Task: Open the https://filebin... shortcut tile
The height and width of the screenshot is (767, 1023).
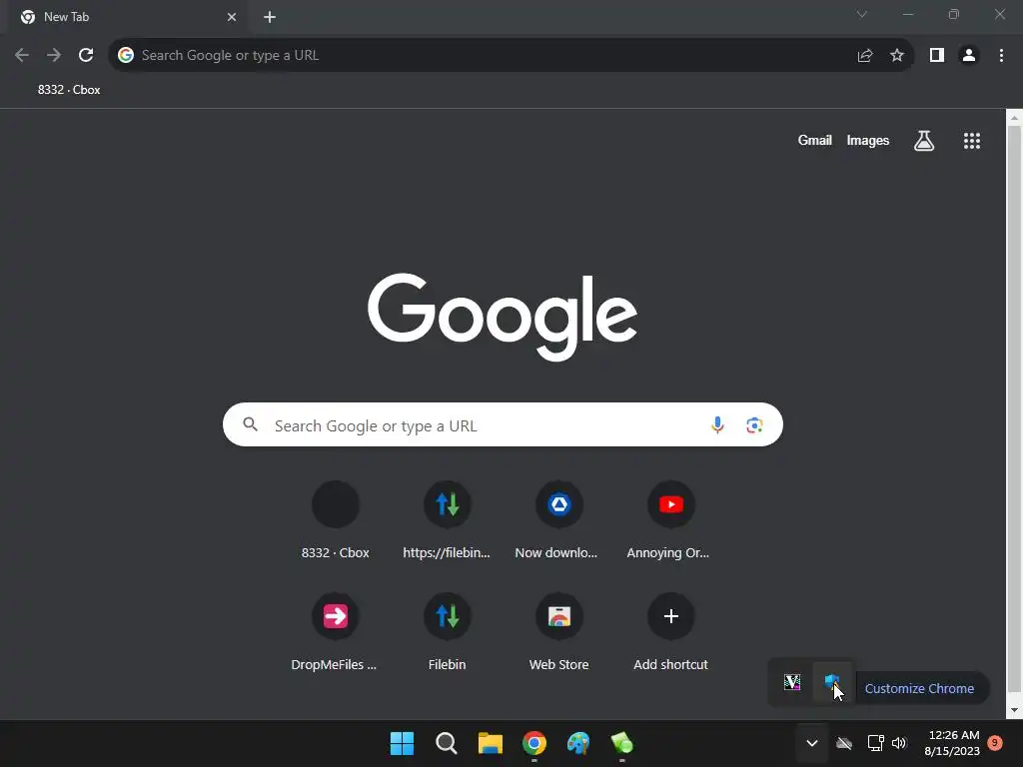Action: (x=447, y=521)
